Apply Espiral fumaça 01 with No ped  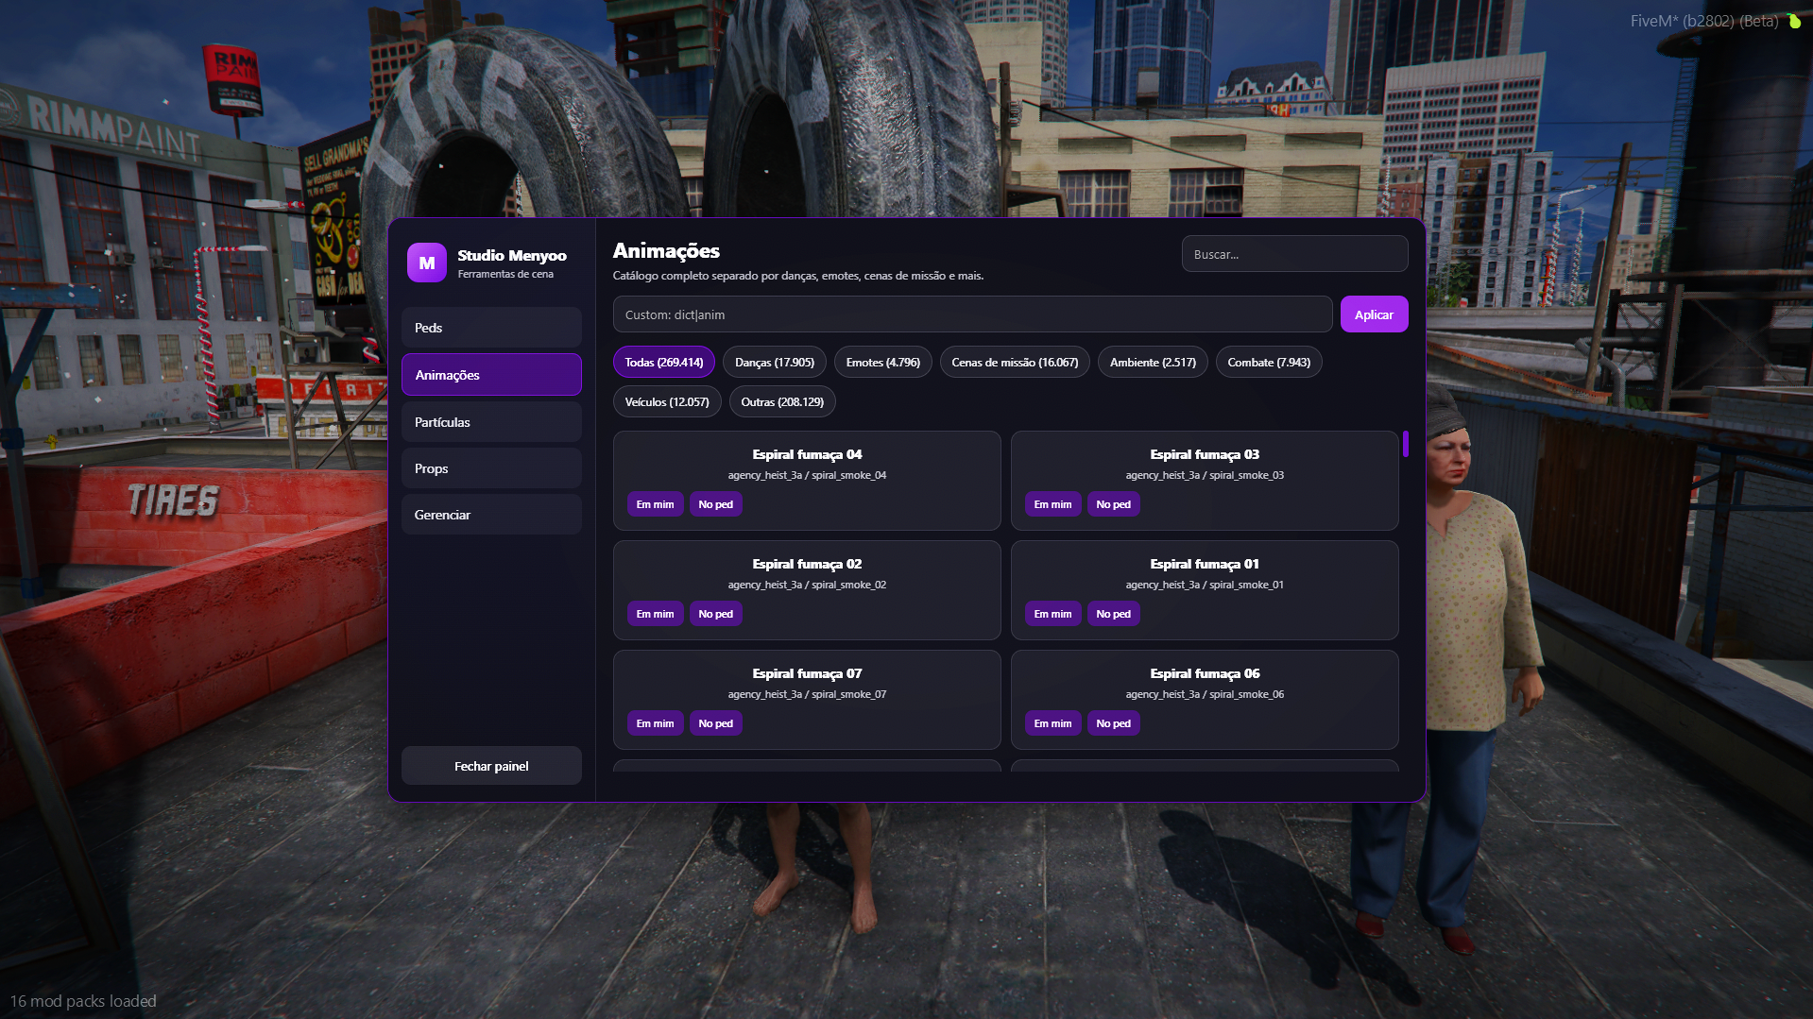pos(1113,614)
